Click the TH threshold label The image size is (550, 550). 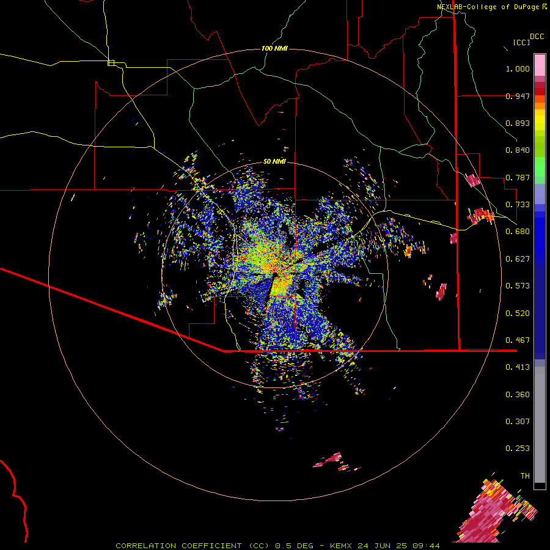point(525,476)
